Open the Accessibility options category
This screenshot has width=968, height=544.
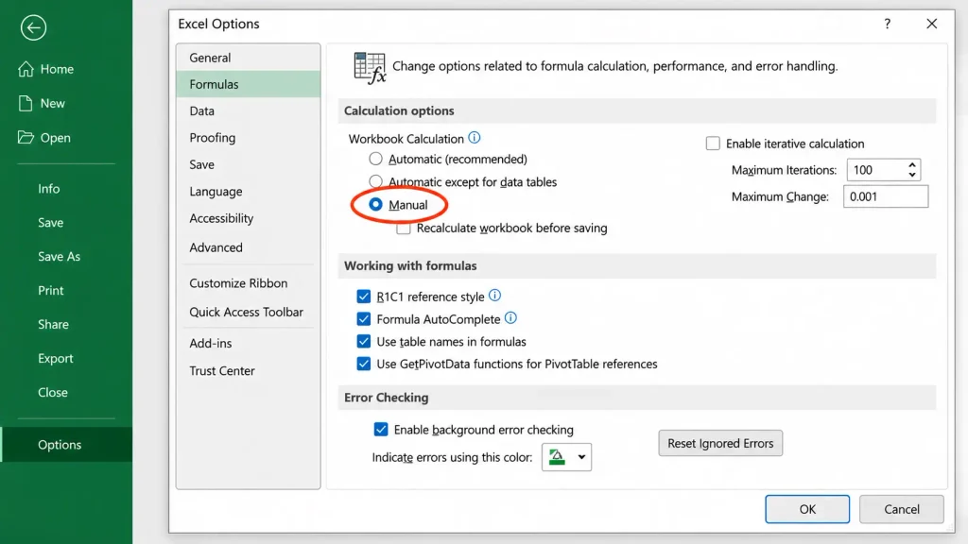pos(249,218)
